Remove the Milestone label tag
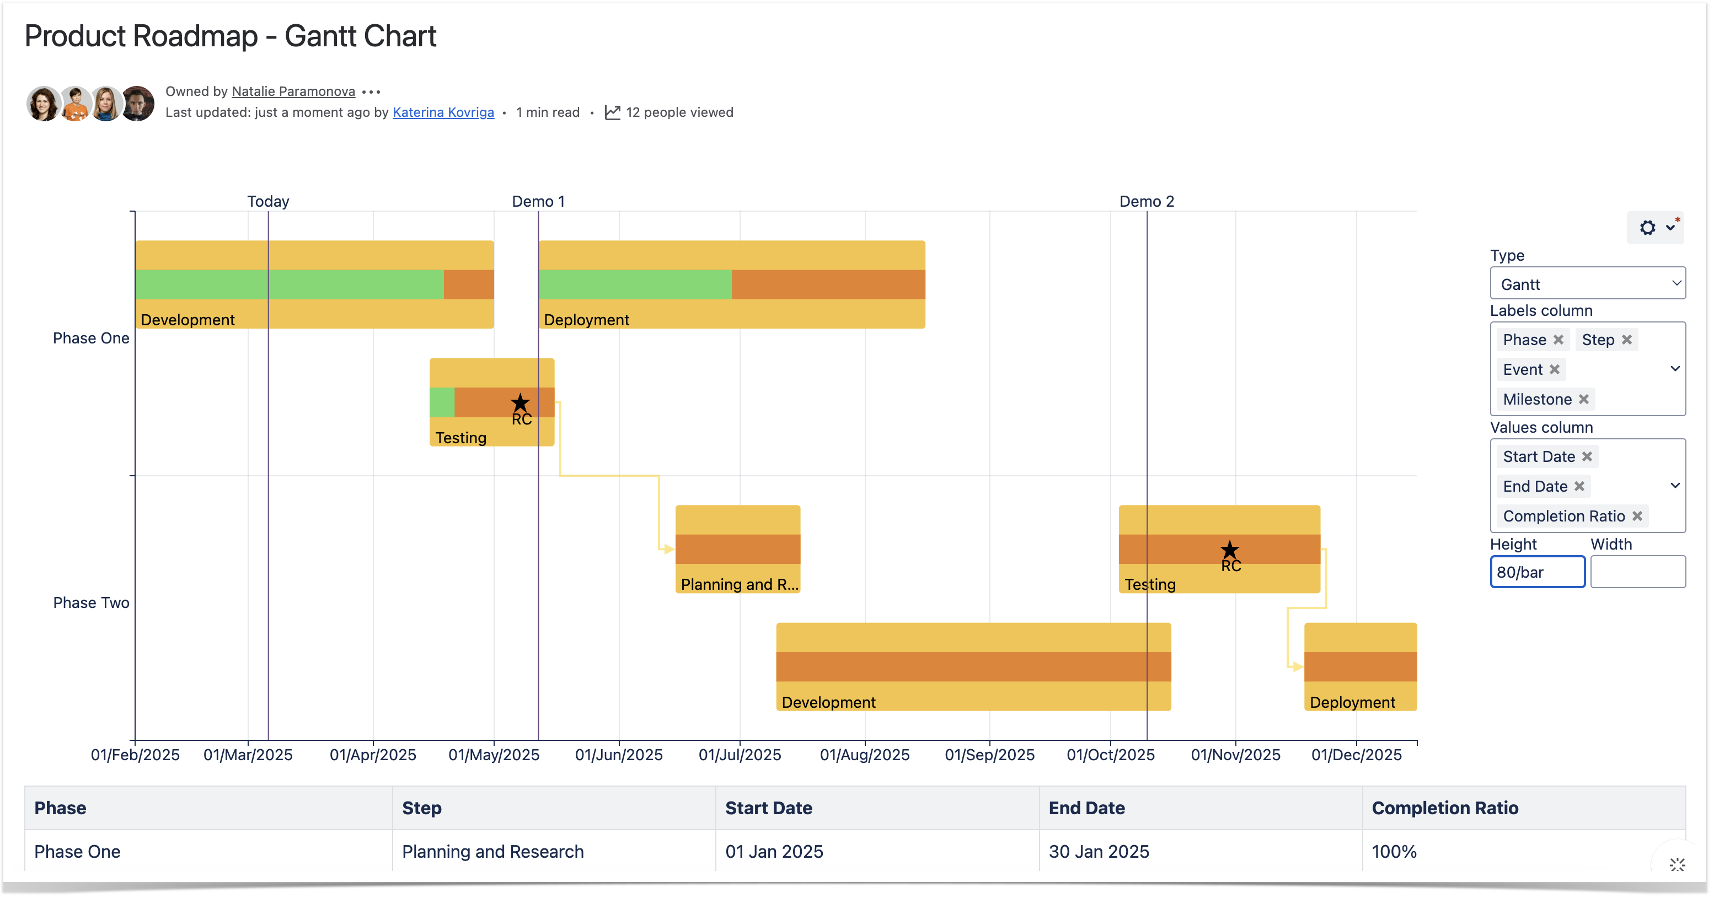The height and width of the screenshot is (898, 1714). pos(1584,399)
